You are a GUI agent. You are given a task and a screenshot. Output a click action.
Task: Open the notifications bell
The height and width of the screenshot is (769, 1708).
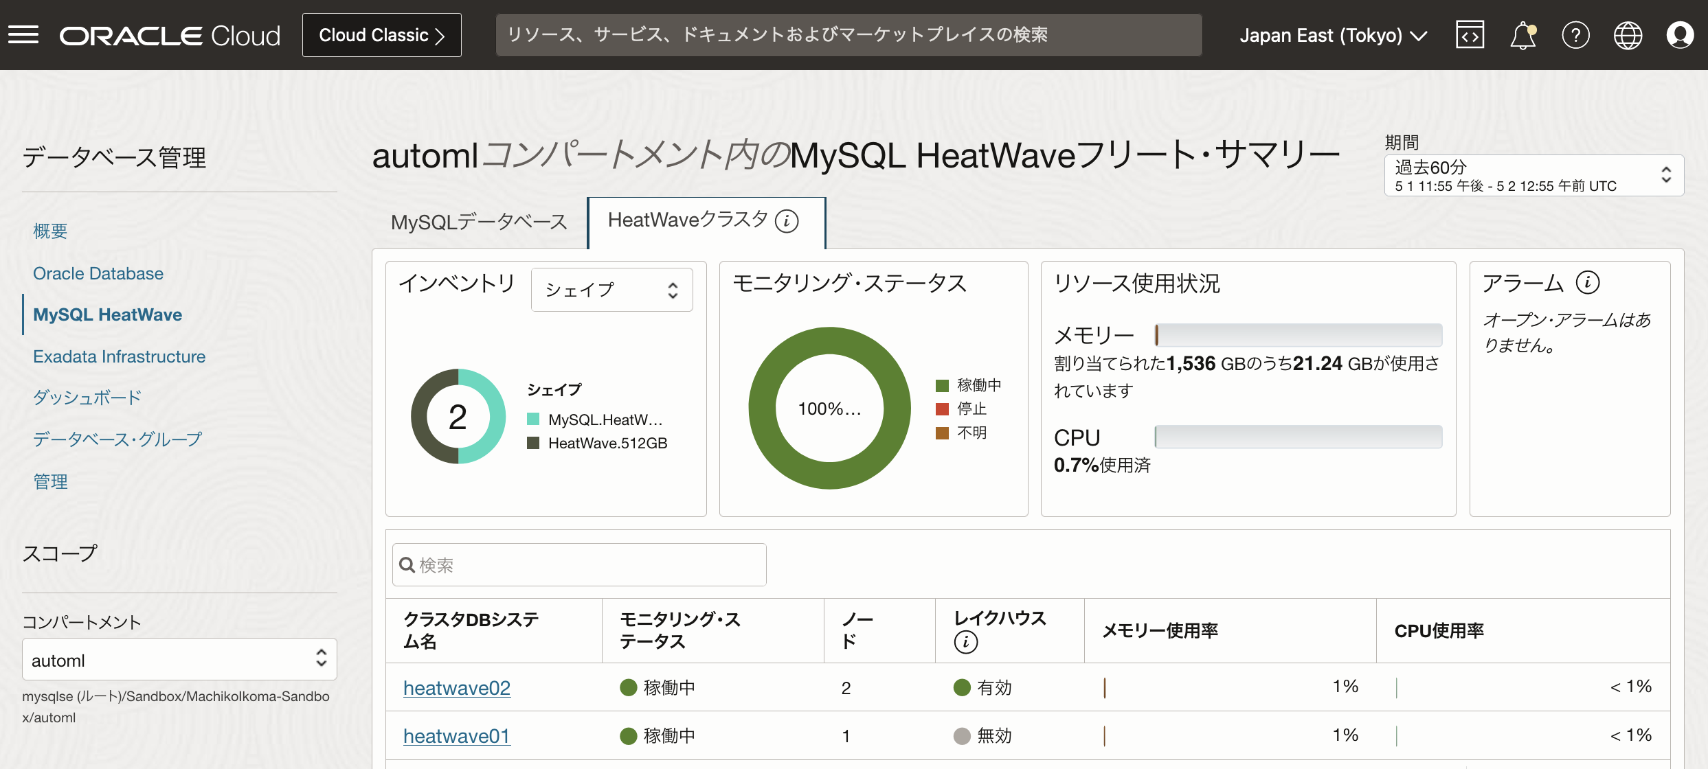click(x=1522, y=35)
